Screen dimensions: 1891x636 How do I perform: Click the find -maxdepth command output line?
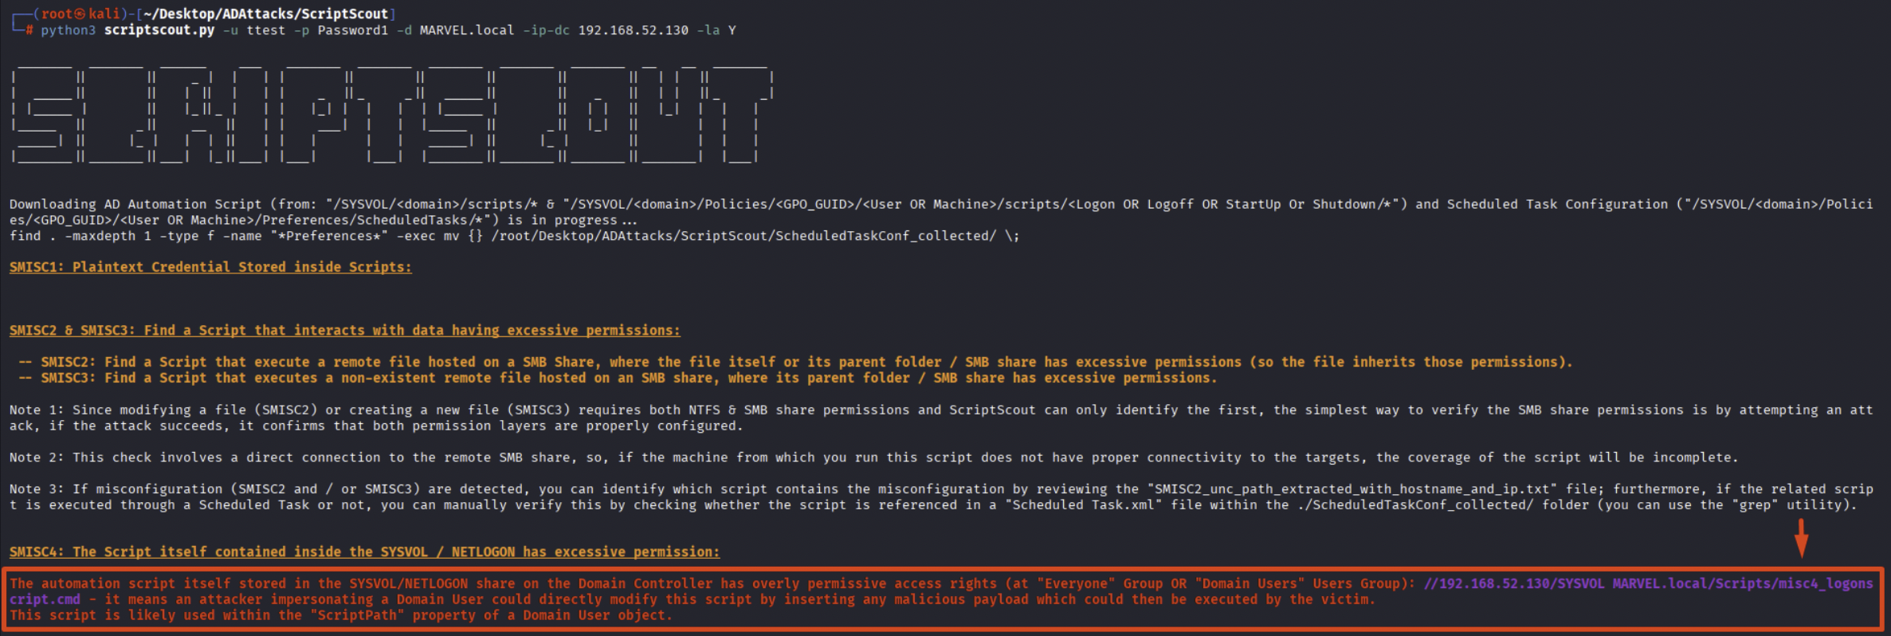(514, 236)
